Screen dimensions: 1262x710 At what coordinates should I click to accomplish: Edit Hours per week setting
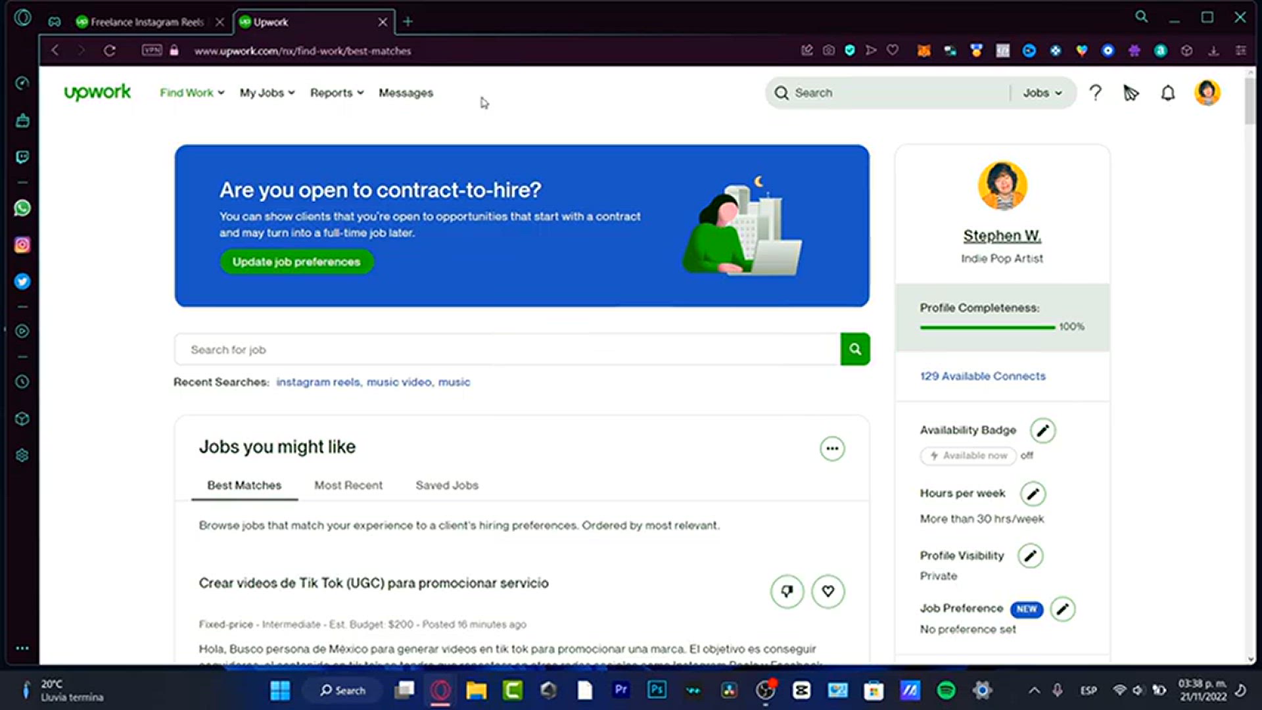tap(1033, 494)
